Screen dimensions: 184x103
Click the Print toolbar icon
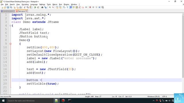pyautogui.click(x=20, y=7)
